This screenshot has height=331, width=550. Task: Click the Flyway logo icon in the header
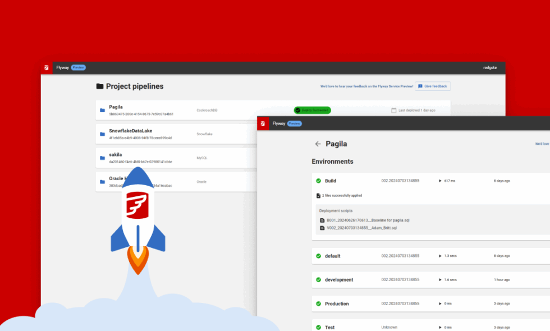(x=47, y=67)
